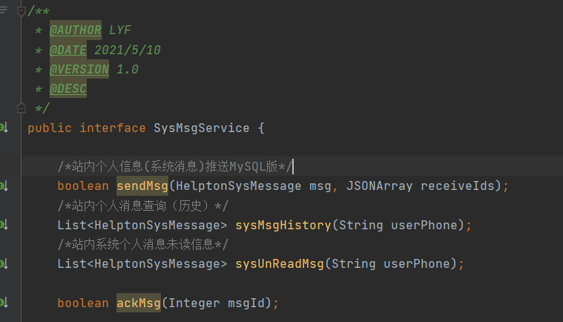Click the gutter marker beside sysUnReadMsg line
This screenshot has height=322, width=563.
pyautogui.click(x=4, y=263)
